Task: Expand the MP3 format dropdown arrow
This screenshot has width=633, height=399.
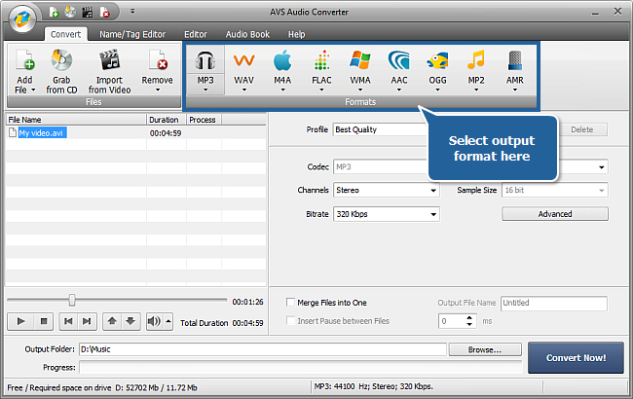Action: pyautogui.click(x=205, y=90)
